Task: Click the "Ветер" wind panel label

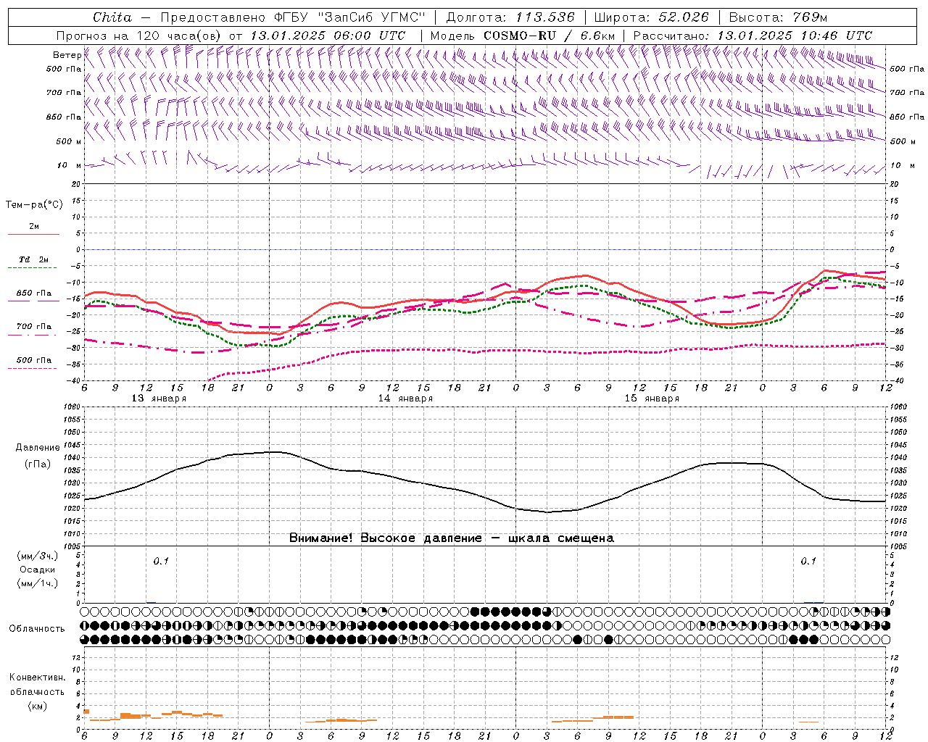Action: point(67,55)
